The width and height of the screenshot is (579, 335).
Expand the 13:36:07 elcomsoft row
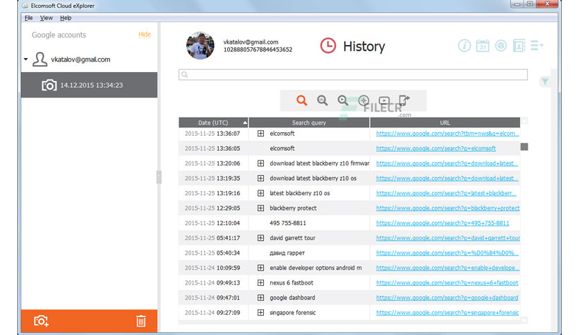pos(260,134)
